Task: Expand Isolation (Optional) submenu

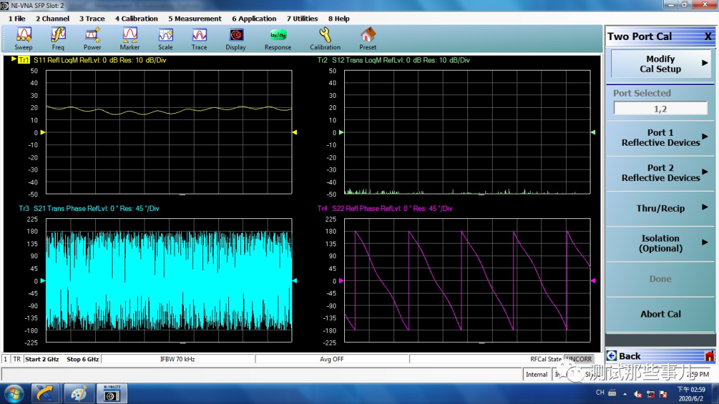Action: [660, 244]
